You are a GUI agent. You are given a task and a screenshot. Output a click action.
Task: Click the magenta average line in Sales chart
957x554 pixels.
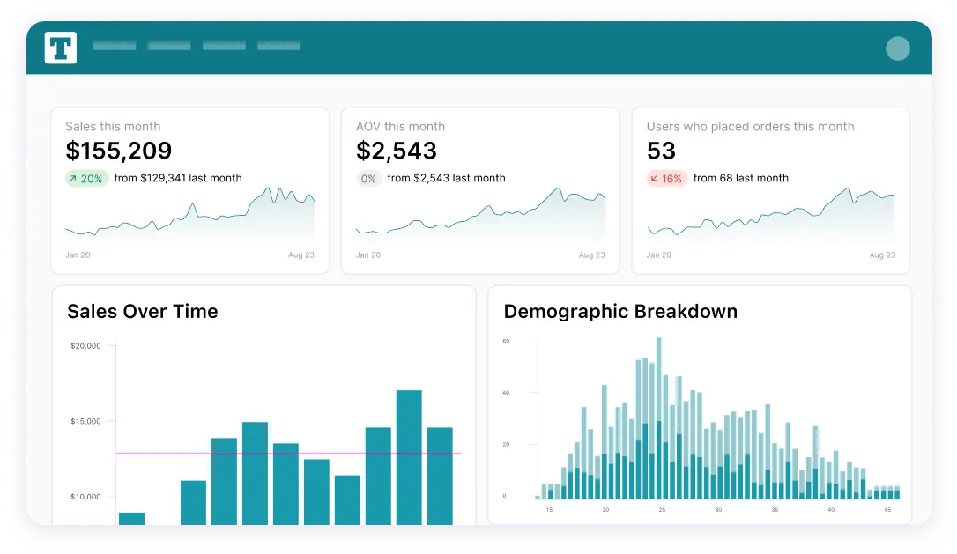pos(291,454)
